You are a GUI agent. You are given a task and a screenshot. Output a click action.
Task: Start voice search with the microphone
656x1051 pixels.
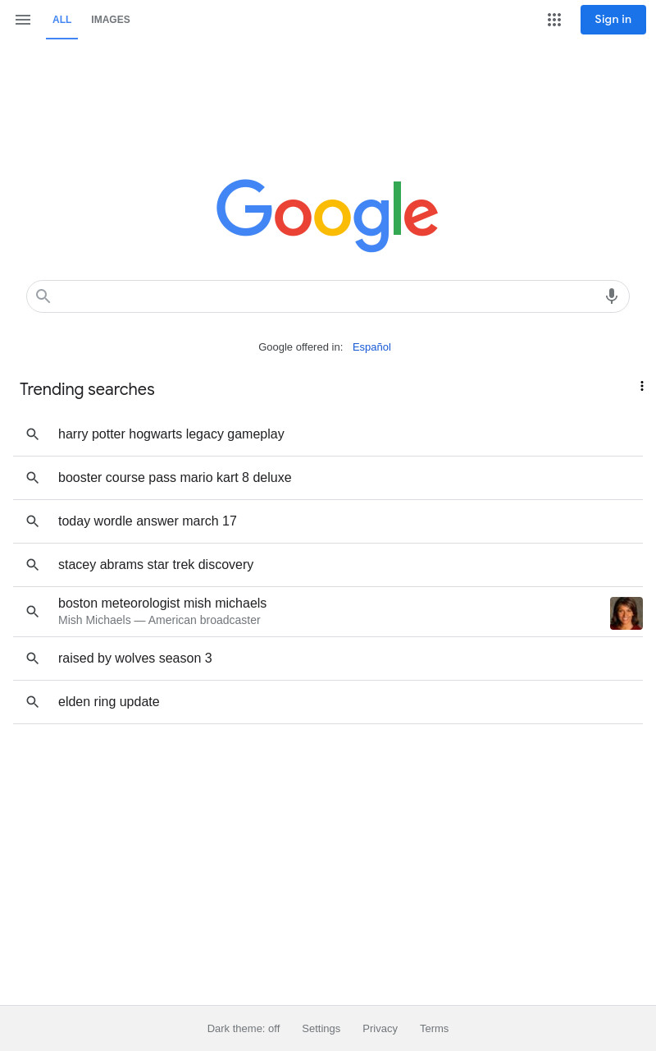point(612,296)
